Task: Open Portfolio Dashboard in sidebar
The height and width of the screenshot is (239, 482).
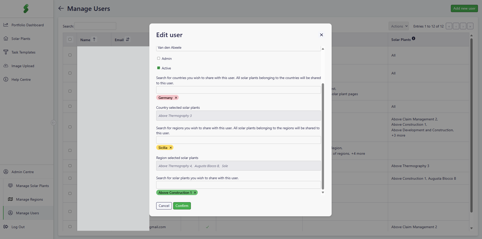Action: pos(27,25)
